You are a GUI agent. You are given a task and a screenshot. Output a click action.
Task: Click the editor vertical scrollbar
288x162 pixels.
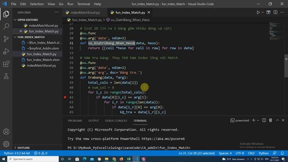point(286,66)
